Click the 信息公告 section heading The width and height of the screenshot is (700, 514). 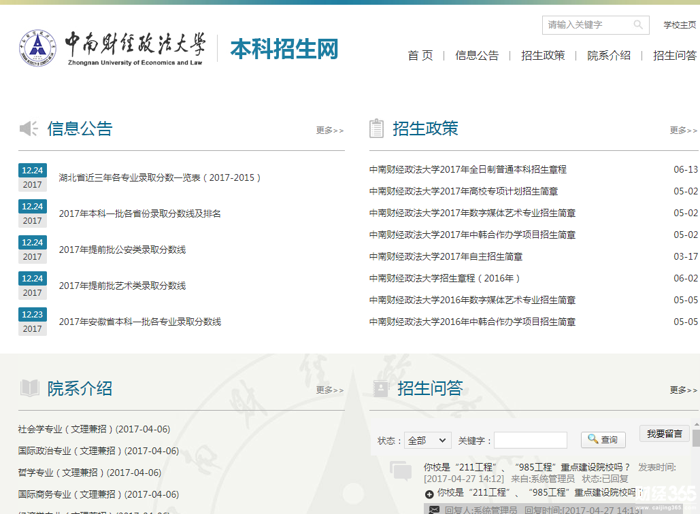pyautogui.click(x=80, y=128)
